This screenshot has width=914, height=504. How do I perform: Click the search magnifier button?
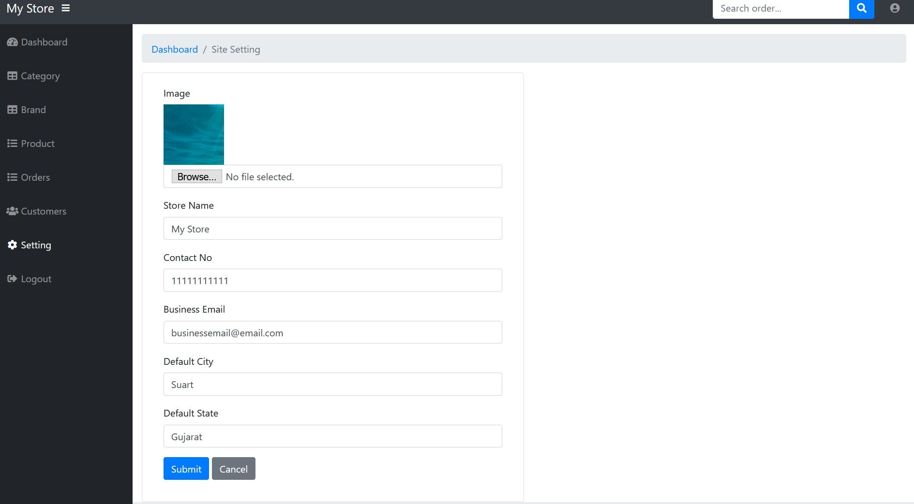pyautogui.click(x=861, y=8)
